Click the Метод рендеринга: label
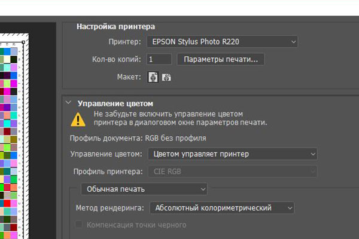The image size is (359, 239). [110, 208]
